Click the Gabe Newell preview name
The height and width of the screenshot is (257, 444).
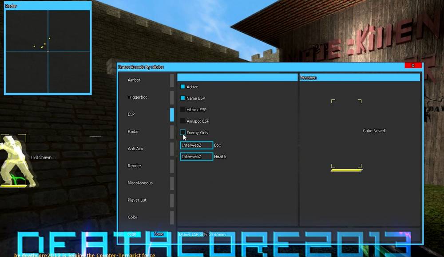tap(374, 131)
